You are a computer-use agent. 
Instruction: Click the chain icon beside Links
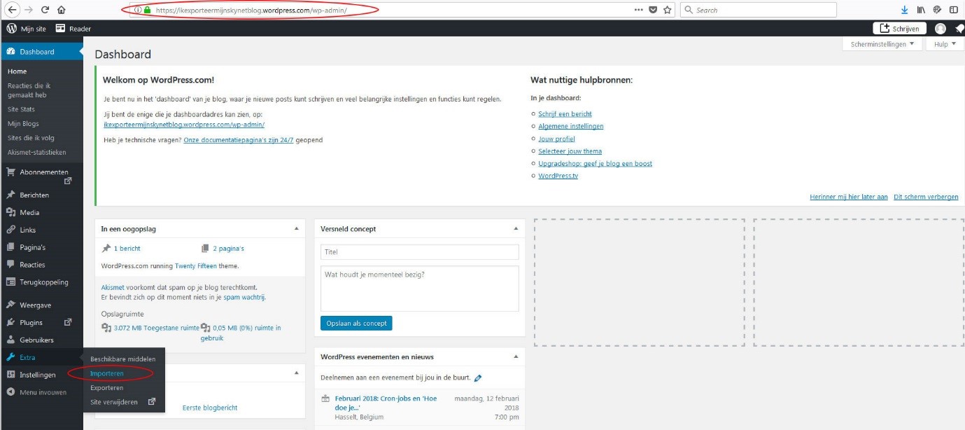click(x=10, y=230)
